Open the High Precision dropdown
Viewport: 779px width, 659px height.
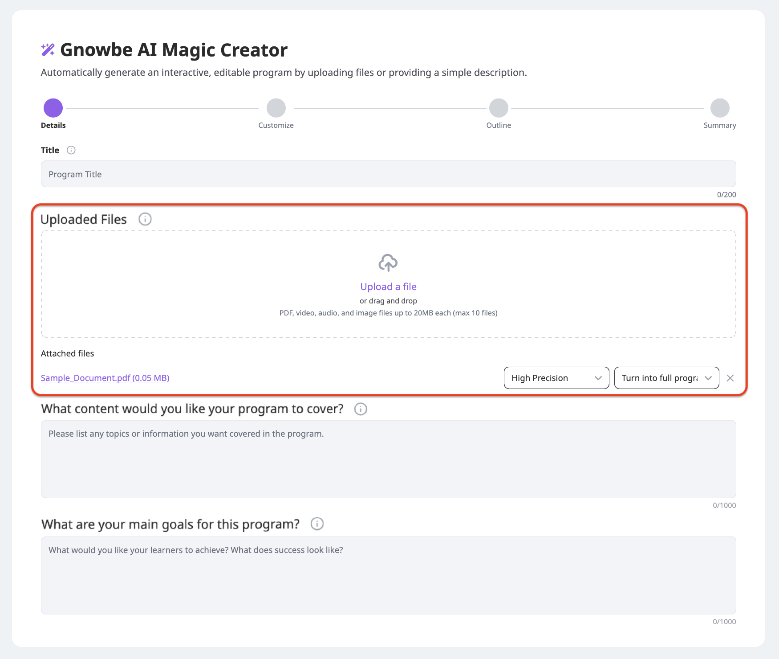[556, 378]
